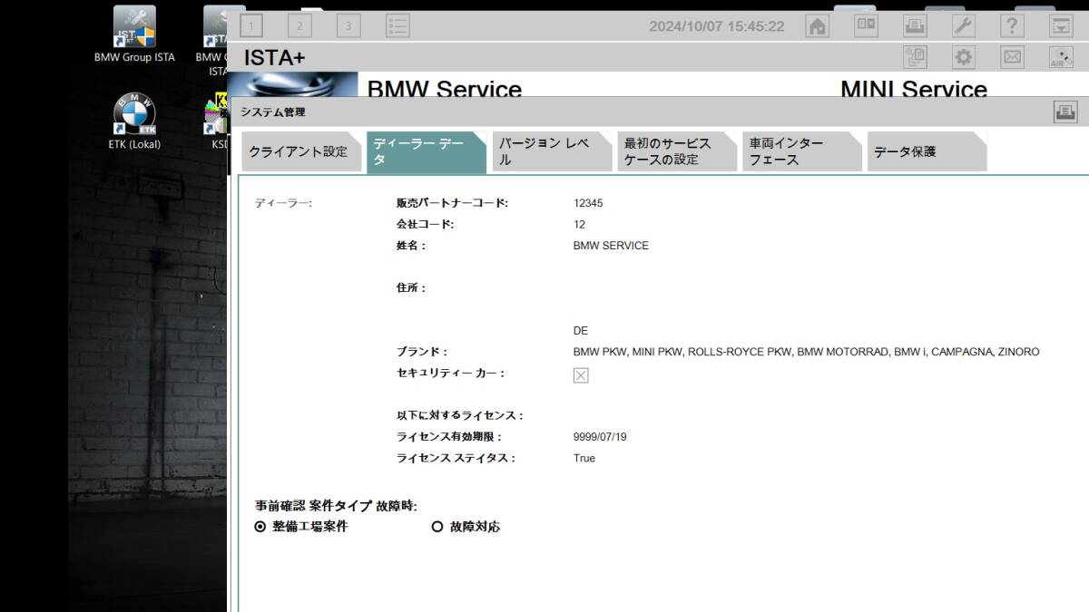
Task: Click the license expiry 9999/07/19 value
Action: pos(600,437)
